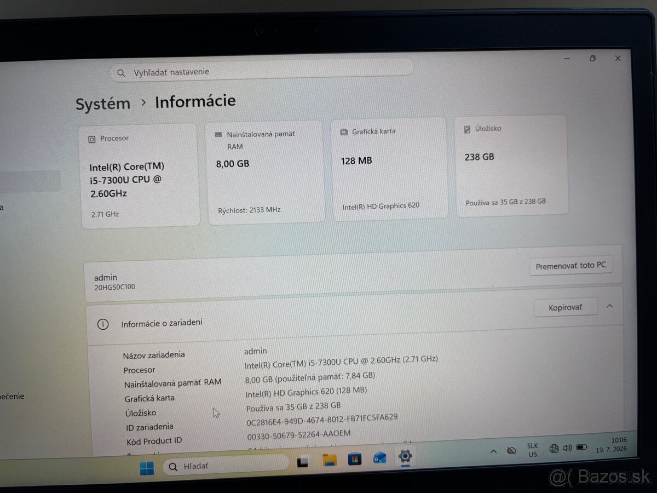Click battery tray icon
The height and width of the screenshot is (493, 657).
[x=582, y=448]
